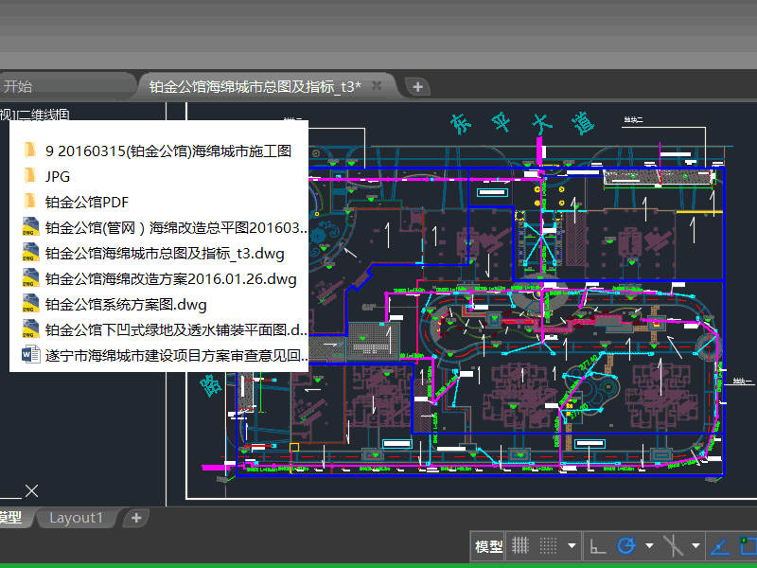Open new drawing tab with plus button
This screenshot has width=757, height=568.
[417, 87]
